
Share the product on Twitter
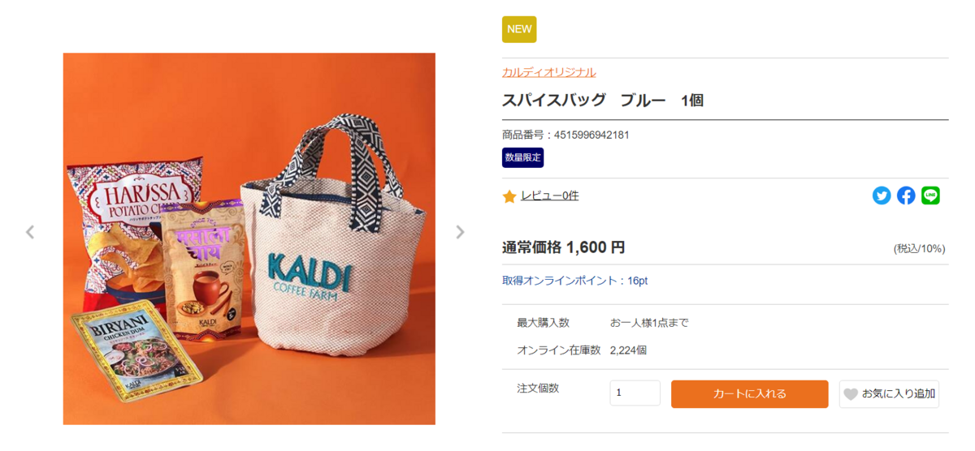pyautogui.click(x=882, y=195)
